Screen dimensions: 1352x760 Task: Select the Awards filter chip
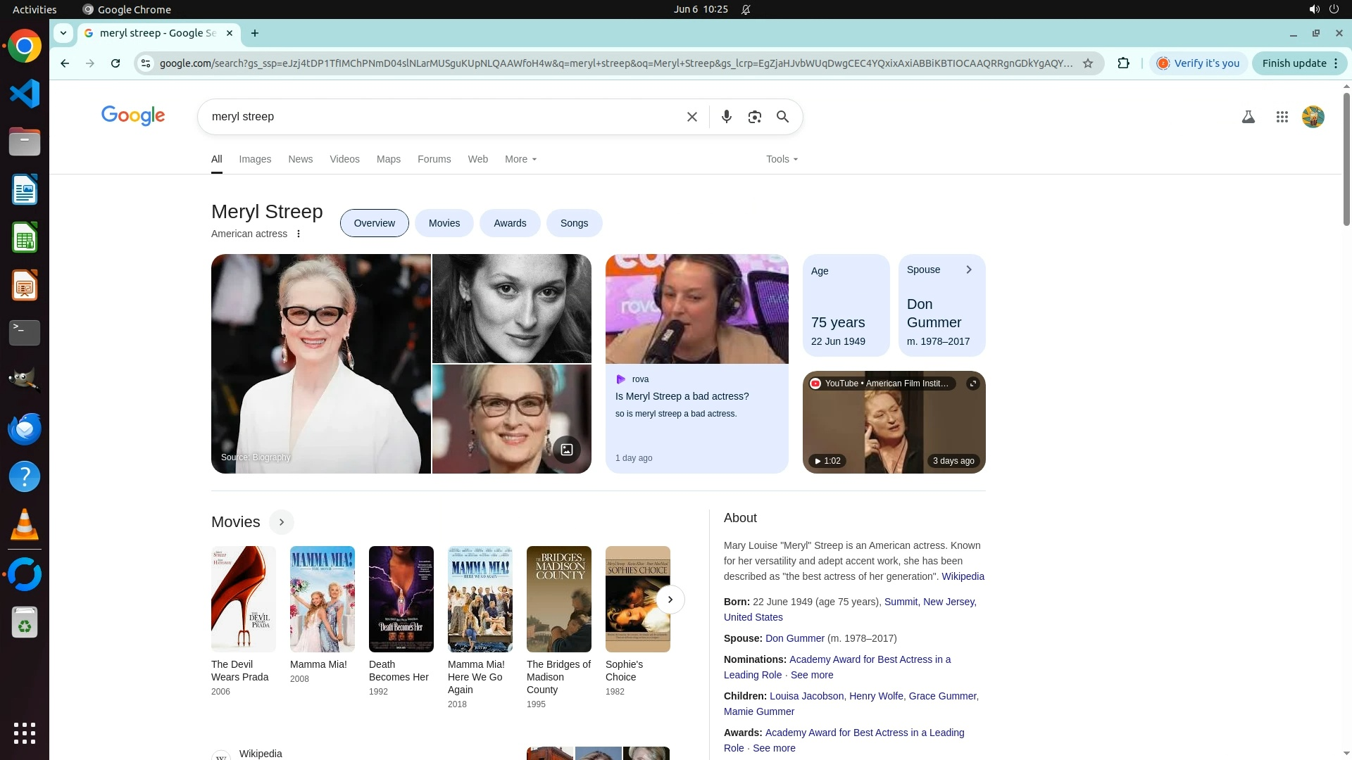(x=509, y=223)
